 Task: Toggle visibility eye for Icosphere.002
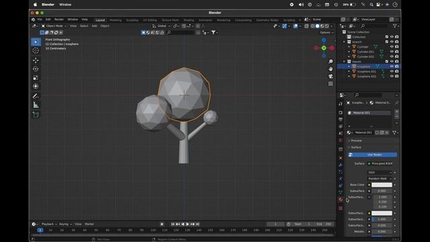click(x=392, y=76)
